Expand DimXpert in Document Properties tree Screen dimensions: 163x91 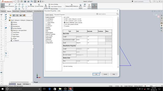click(46, 26)
